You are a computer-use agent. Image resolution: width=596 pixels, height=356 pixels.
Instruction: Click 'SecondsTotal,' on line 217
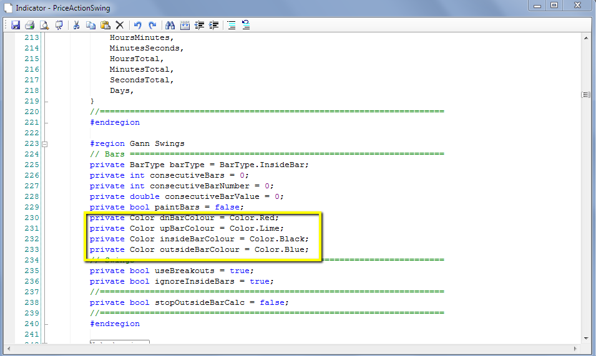click(142, 80)
